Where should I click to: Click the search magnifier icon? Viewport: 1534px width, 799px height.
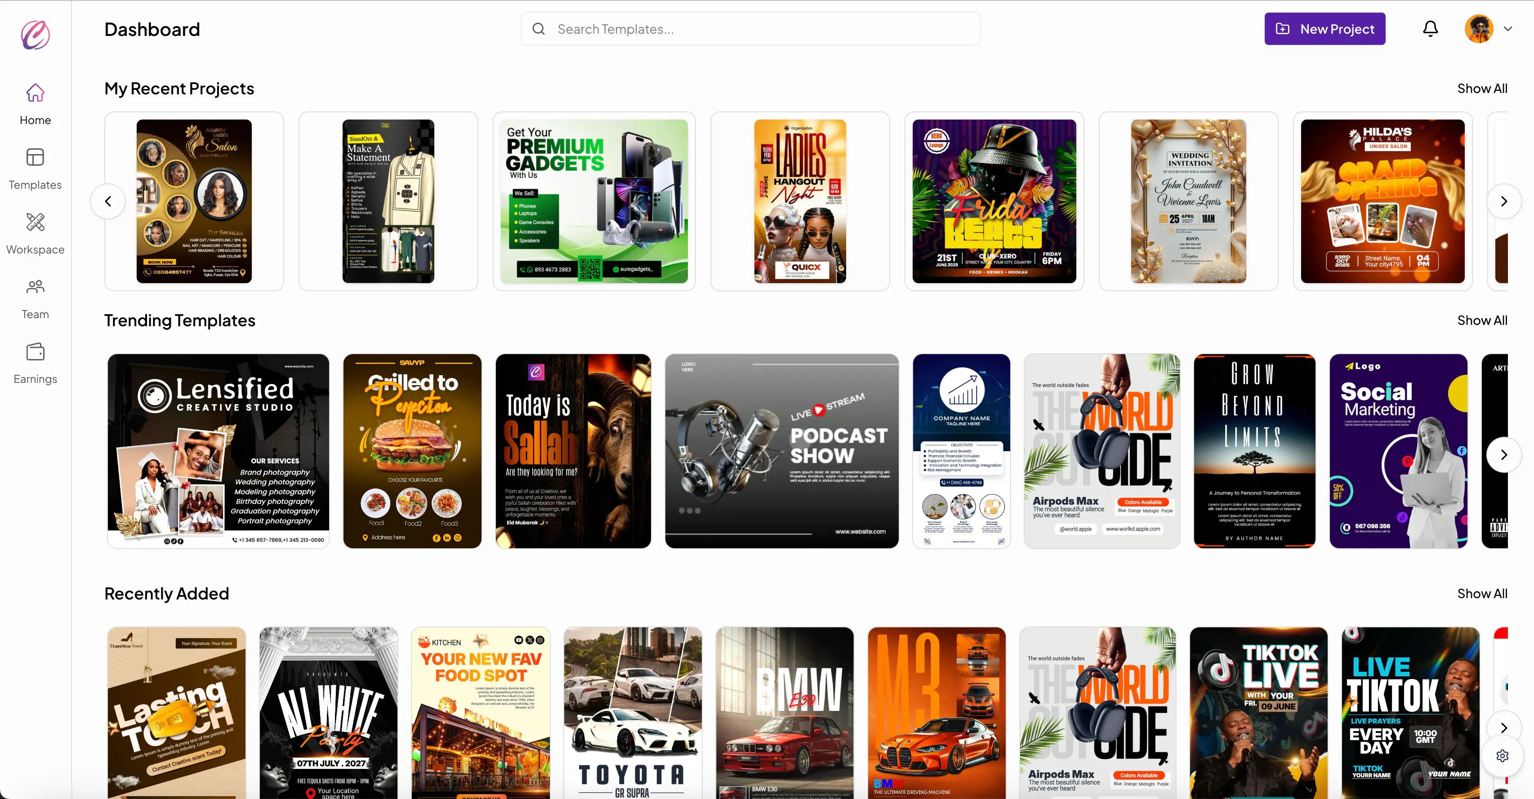538,29
